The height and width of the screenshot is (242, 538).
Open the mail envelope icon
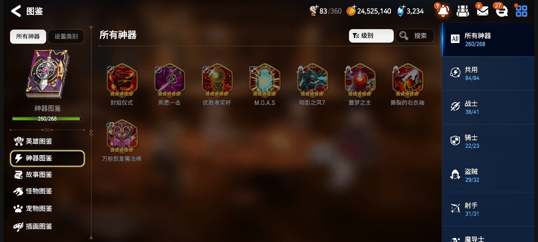(x=482, y=11)
